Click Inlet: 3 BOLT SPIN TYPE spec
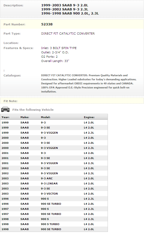The image size is (144, 239). pyautogui.click(x=59, y=48)
